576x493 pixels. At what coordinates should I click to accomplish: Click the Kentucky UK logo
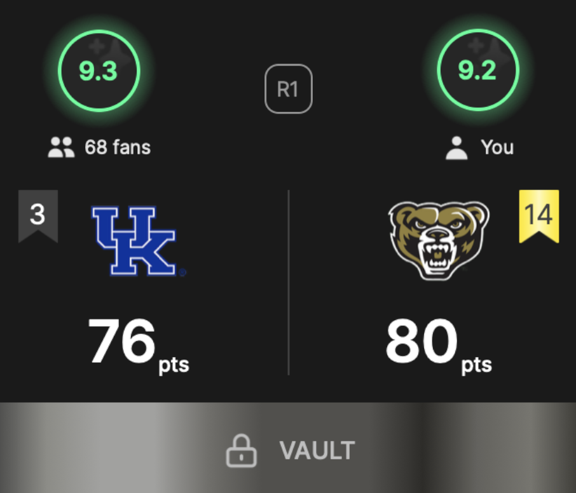coord(139,241)
